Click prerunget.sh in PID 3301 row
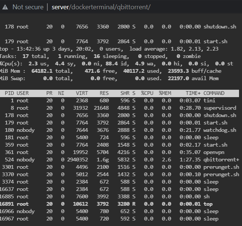Screen dimensions: 242x226 tap(221, 167)
